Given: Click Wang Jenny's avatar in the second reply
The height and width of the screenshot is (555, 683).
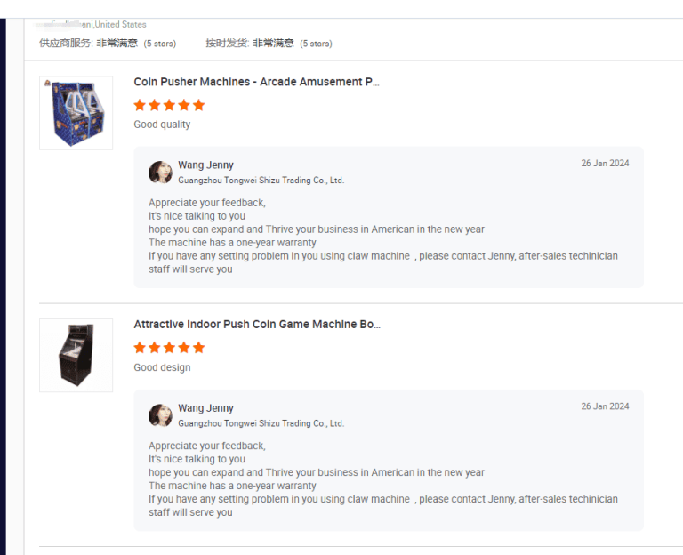Looking at the screenshot, I should (161, 415).
